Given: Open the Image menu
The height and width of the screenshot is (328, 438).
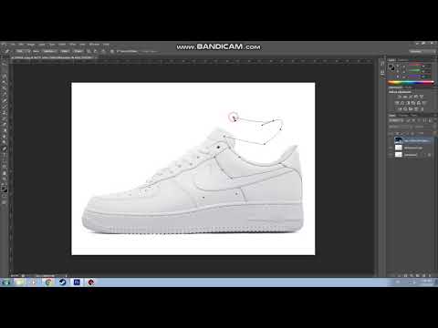Looking at the screenshot, I should [31, 45].
